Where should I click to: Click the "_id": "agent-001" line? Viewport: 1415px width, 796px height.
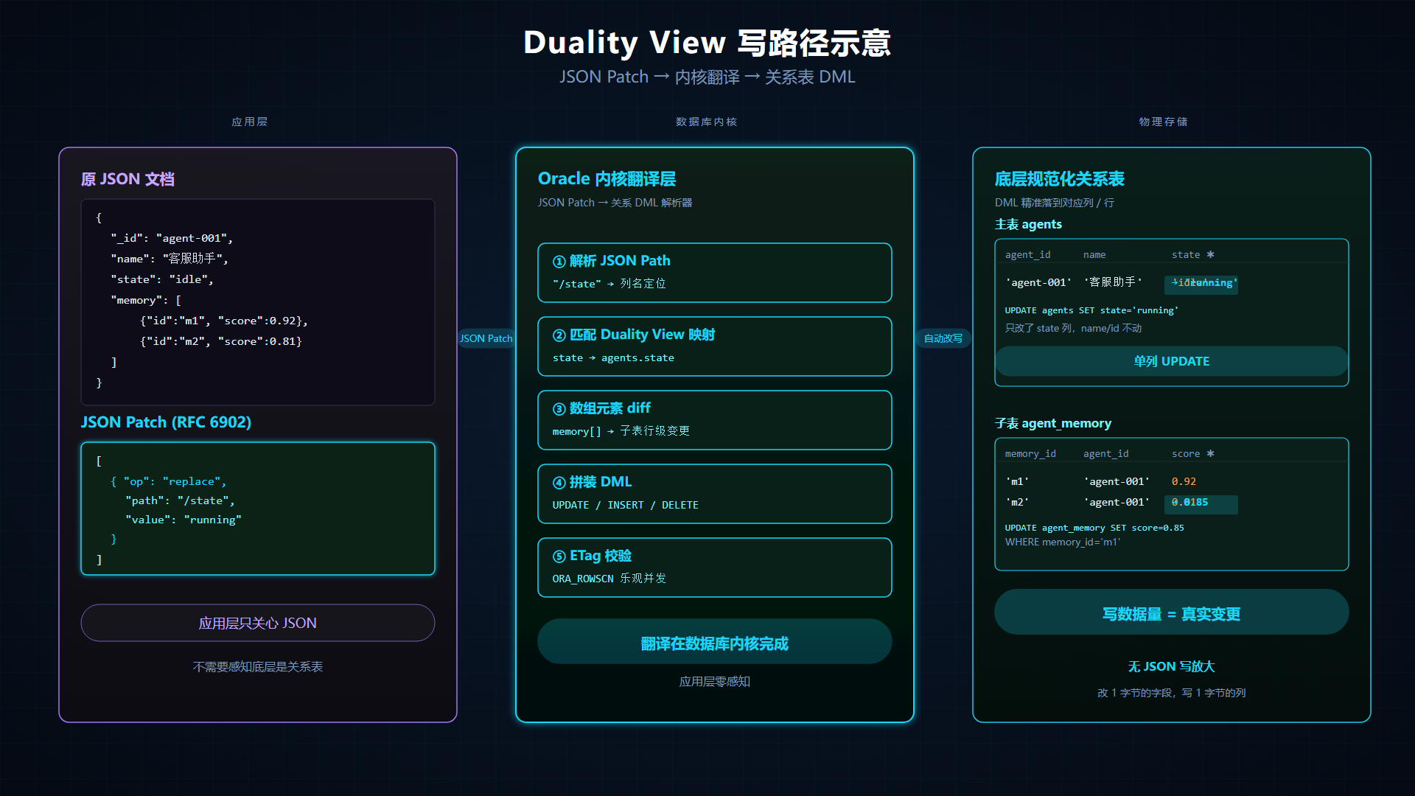point(172,238)
